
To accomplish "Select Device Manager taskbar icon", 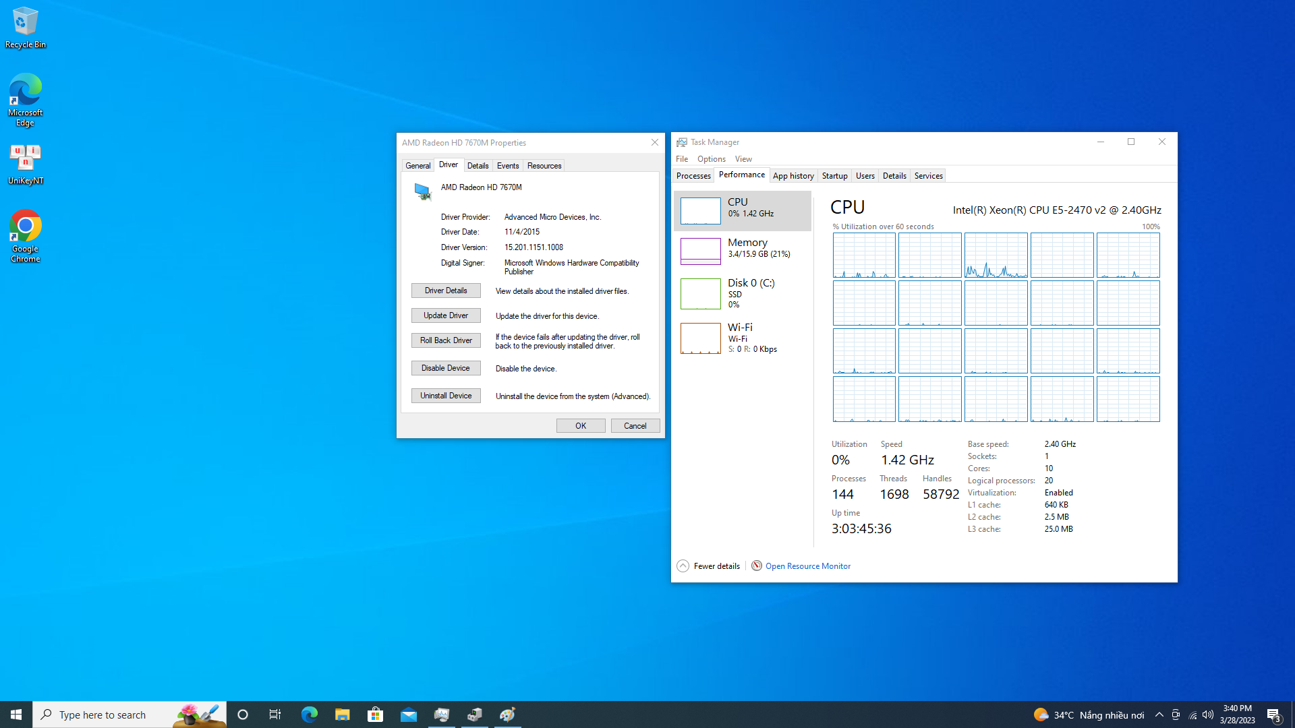I will click(x=474, y=715).
